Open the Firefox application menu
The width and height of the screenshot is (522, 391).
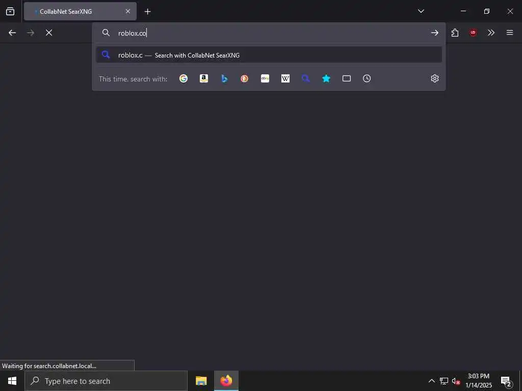(510, 33)
